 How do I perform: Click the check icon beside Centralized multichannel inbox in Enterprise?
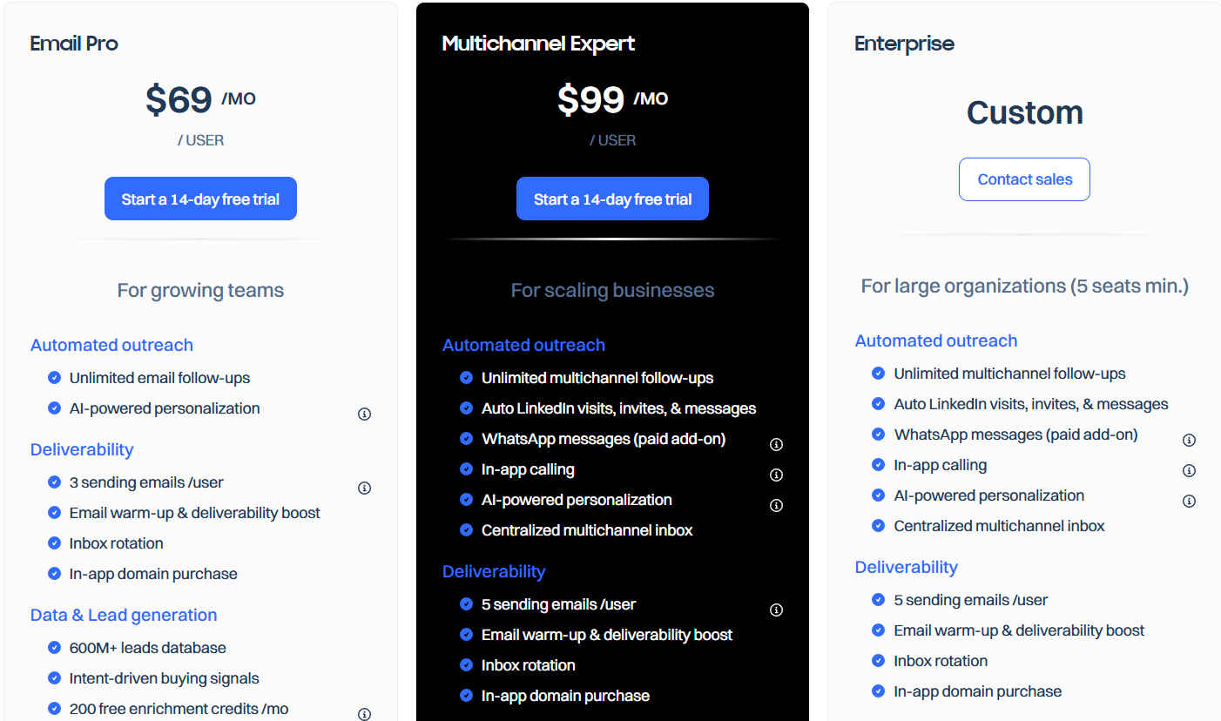pos(877,526)
